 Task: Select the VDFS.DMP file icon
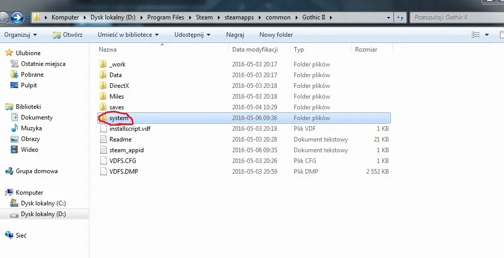point(103,171)
